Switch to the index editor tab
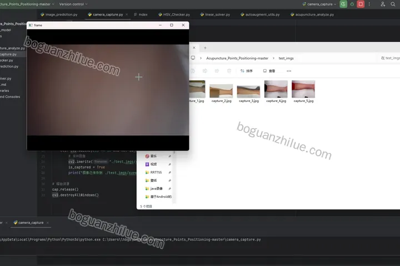The image size is (400, 266). (141, 14)
